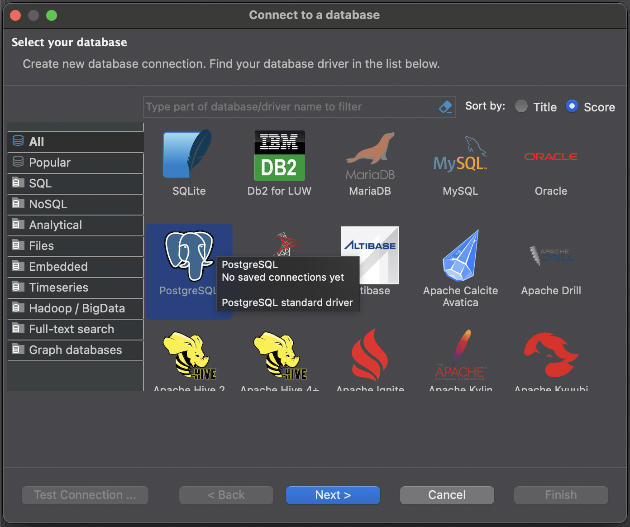Sort drivers by Score
Viewport: 630px width, 527px height.
click(x=572, y=106)
